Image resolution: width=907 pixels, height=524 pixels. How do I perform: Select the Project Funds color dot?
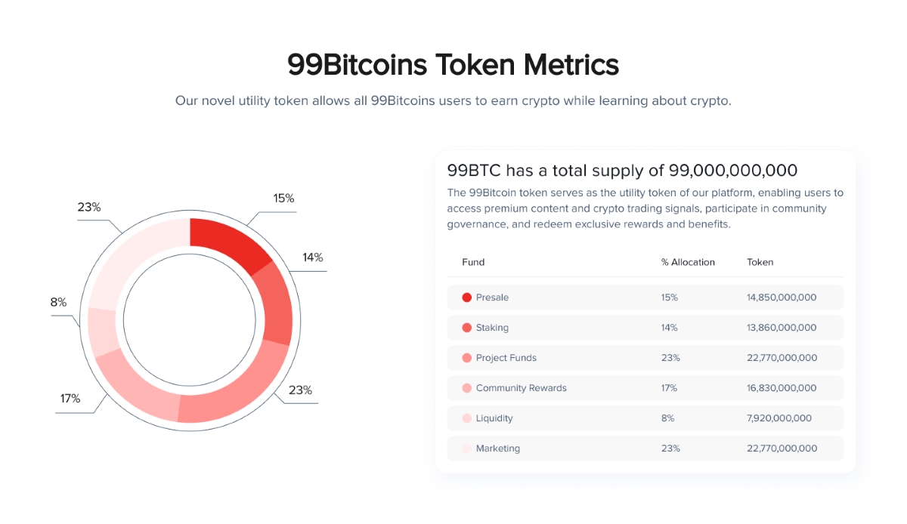466,358
